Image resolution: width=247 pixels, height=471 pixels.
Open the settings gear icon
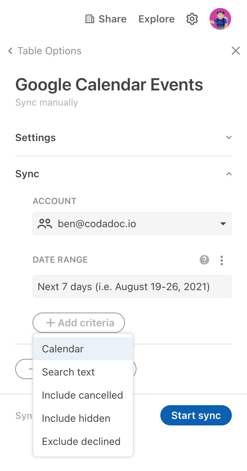click(x=192, y=19)
